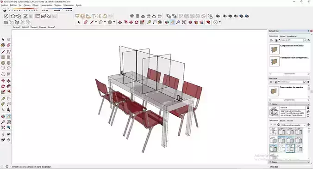The width and height of the screenshot is (313, 169).
Task: Activate the Orbit tool in left toolbar
Action: 3,116
